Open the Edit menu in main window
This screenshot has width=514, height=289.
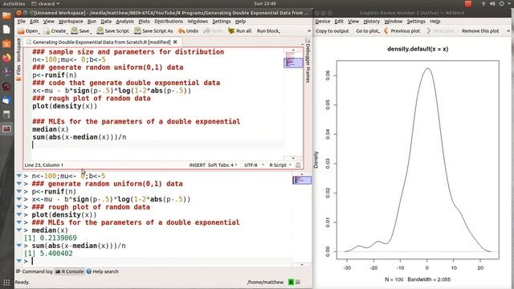(x=34, y=22)
